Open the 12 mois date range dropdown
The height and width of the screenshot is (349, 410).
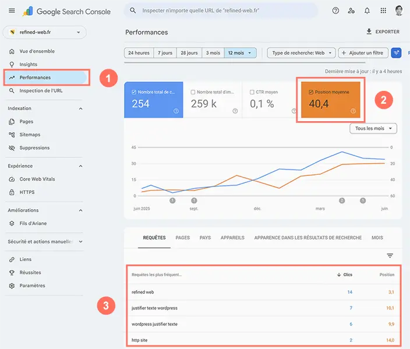240,53
